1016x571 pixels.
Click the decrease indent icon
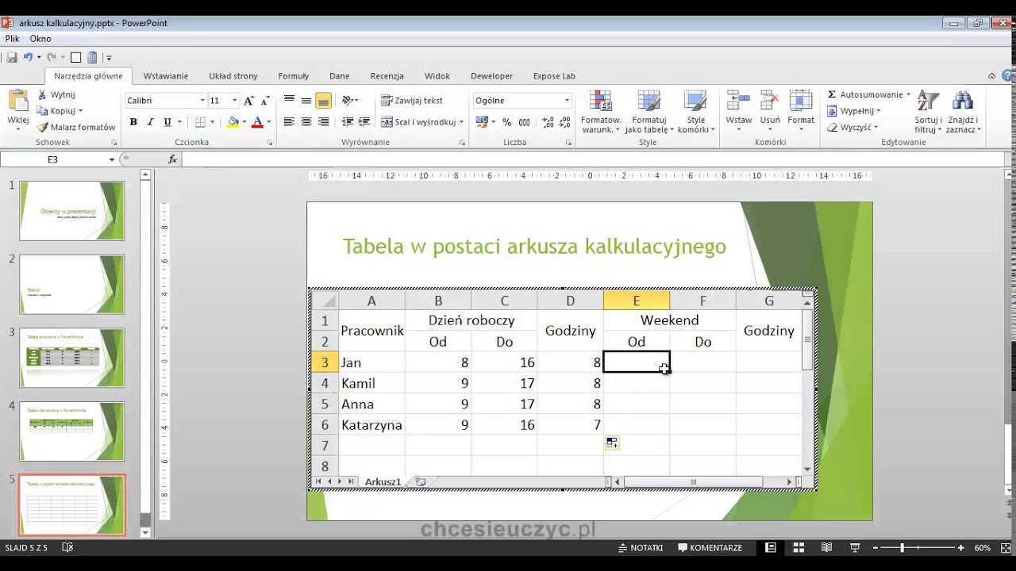tap(347, 122)
